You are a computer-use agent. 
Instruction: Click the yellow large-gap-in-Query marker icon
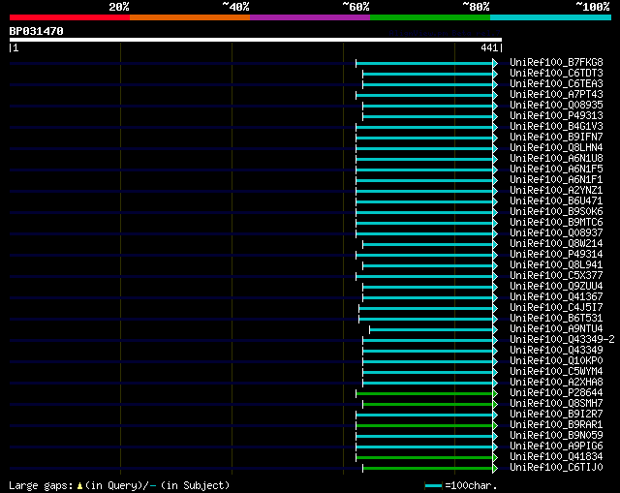[x=79, y=486]
